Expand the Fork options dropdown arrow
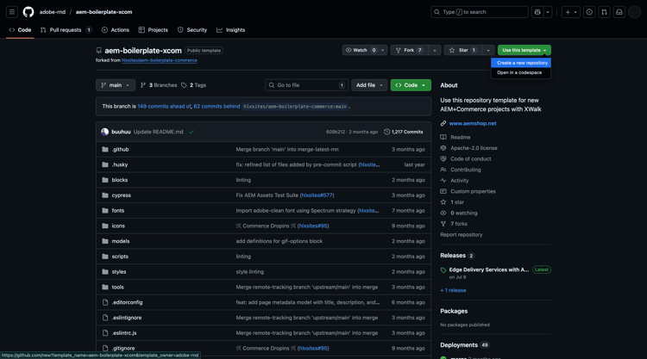 (x=435, y=50)
